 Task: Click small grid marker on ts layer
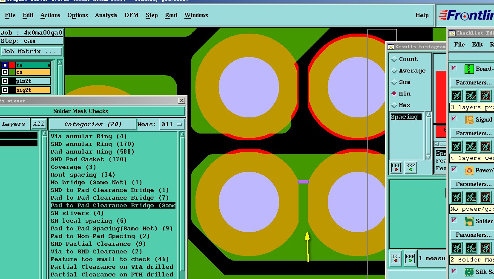click(x=49, y=65)
